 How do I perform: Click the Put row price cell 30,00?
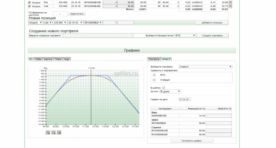tap(126, 2)
